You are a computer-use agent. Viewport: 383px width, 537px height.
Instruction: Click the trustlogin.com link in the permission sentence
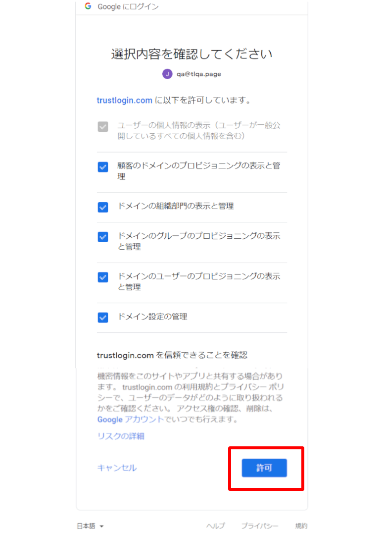(125, 101)
